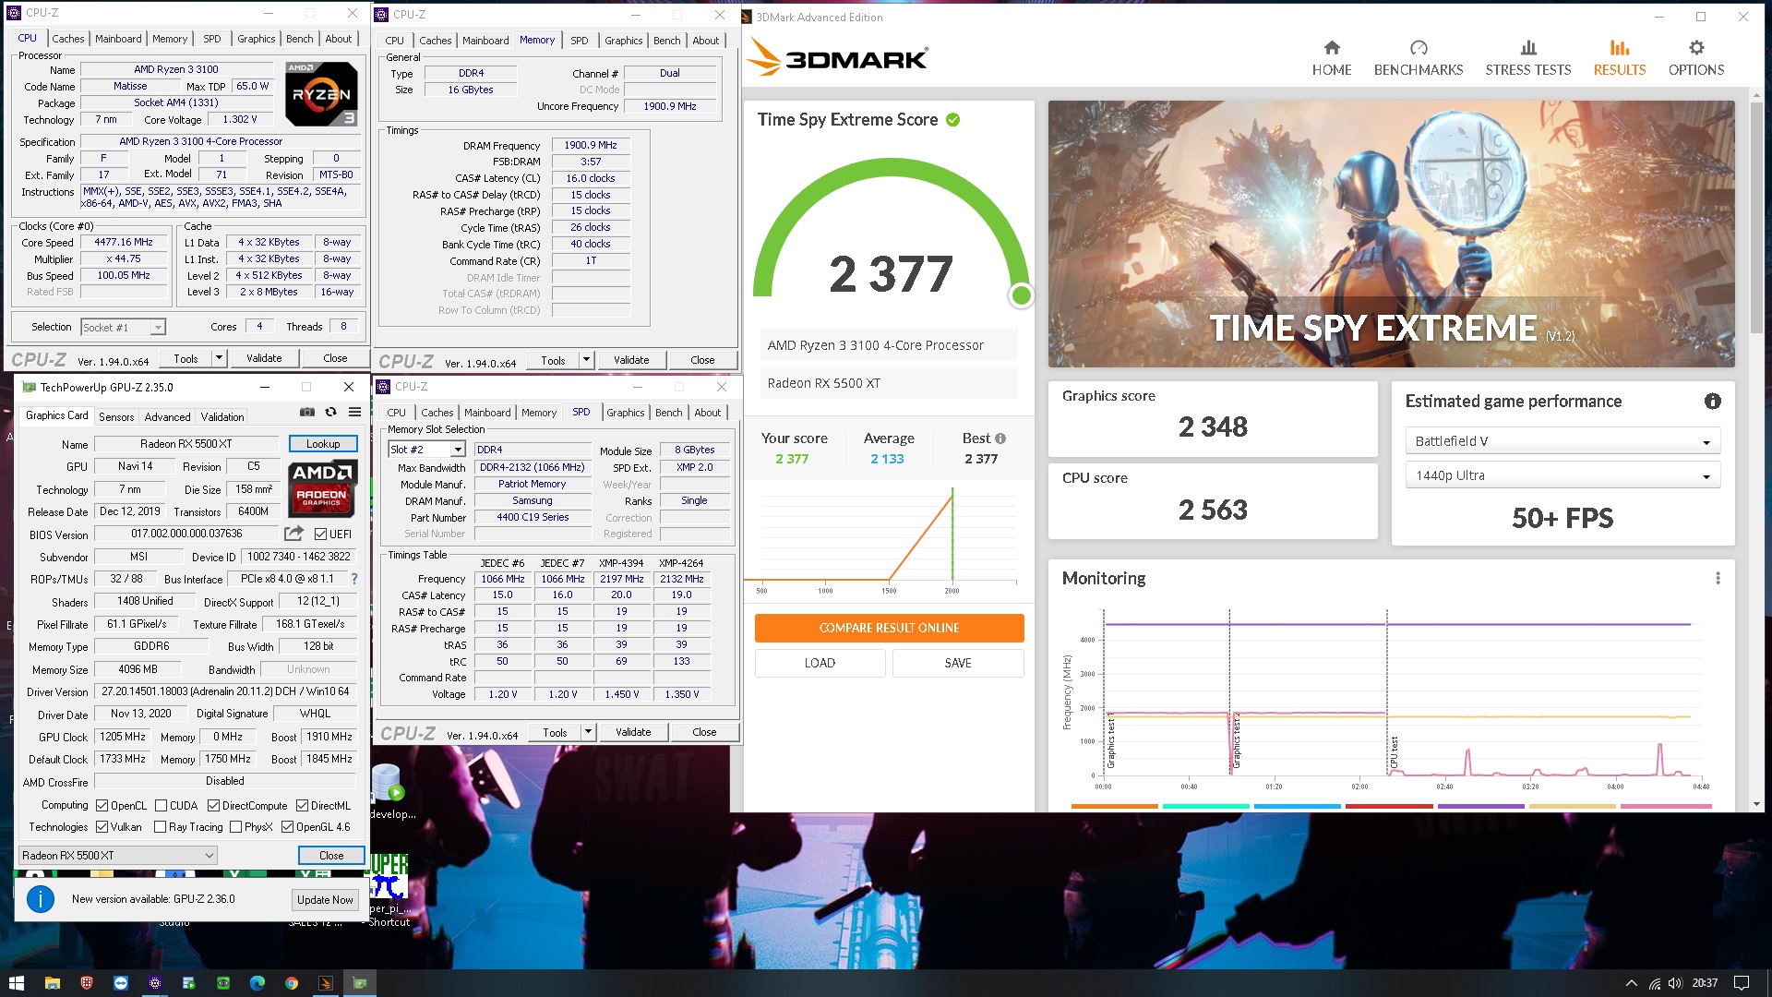The image size is (1772, 997).
Task: Click the BIOS export share icon in GPU-Z
Action: tap(293, 534)
